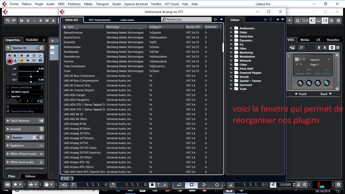Open the display options dropdown next to refresh

pos(221,19)
